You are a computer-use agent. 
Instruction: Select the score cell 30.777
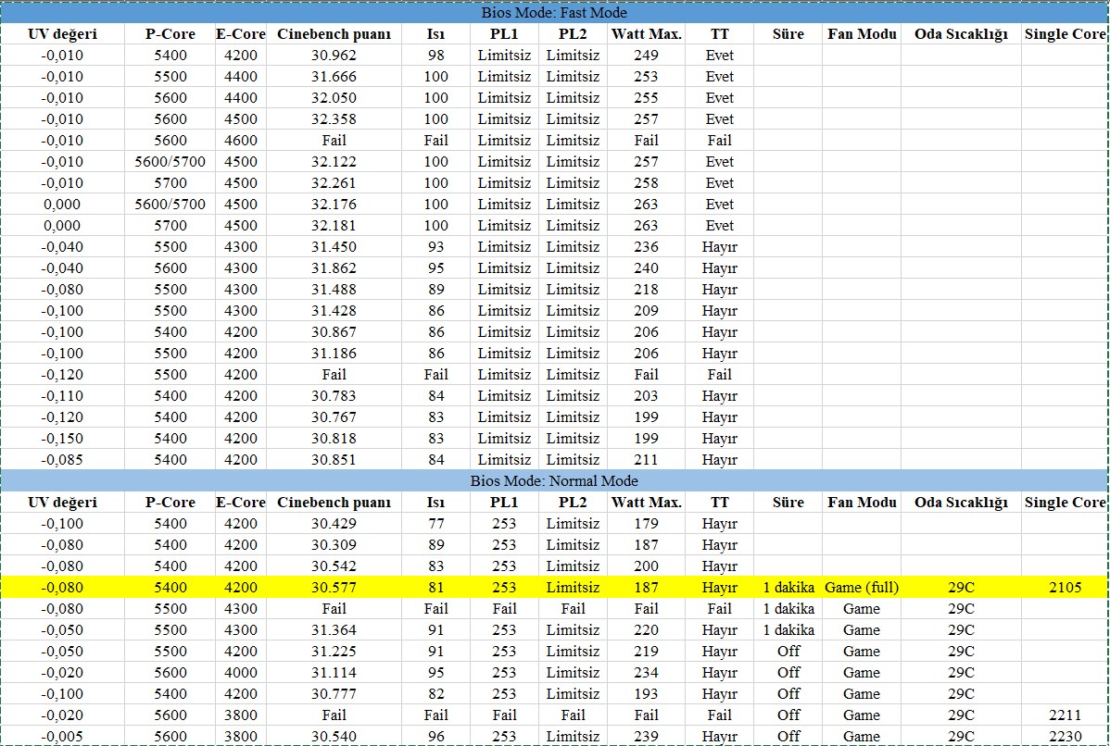coord(334,693)
